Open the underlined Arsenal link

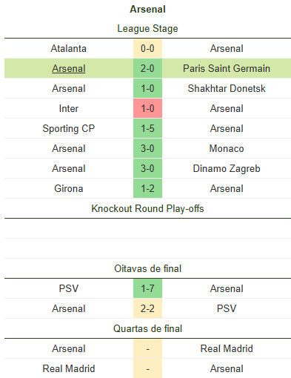point(69,68)
